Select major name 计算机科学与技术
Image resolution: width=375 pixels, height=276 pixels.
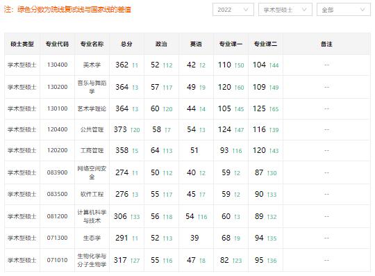tap(92, 216)
